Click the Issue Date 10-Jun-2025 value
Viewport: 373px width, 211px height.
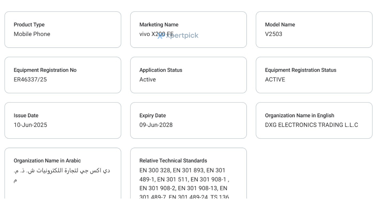[30, 125]
